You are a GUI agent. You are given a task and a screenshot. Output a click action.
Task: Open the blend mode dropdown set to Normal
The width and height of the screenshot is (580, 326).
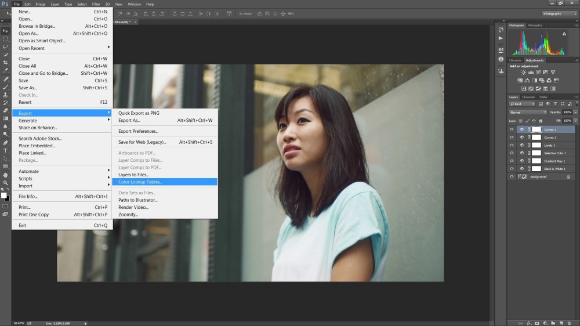click(528, 112)
